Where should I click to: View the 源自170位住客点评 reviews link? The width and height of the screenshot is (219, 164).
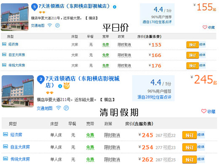[x=157, y=22]
